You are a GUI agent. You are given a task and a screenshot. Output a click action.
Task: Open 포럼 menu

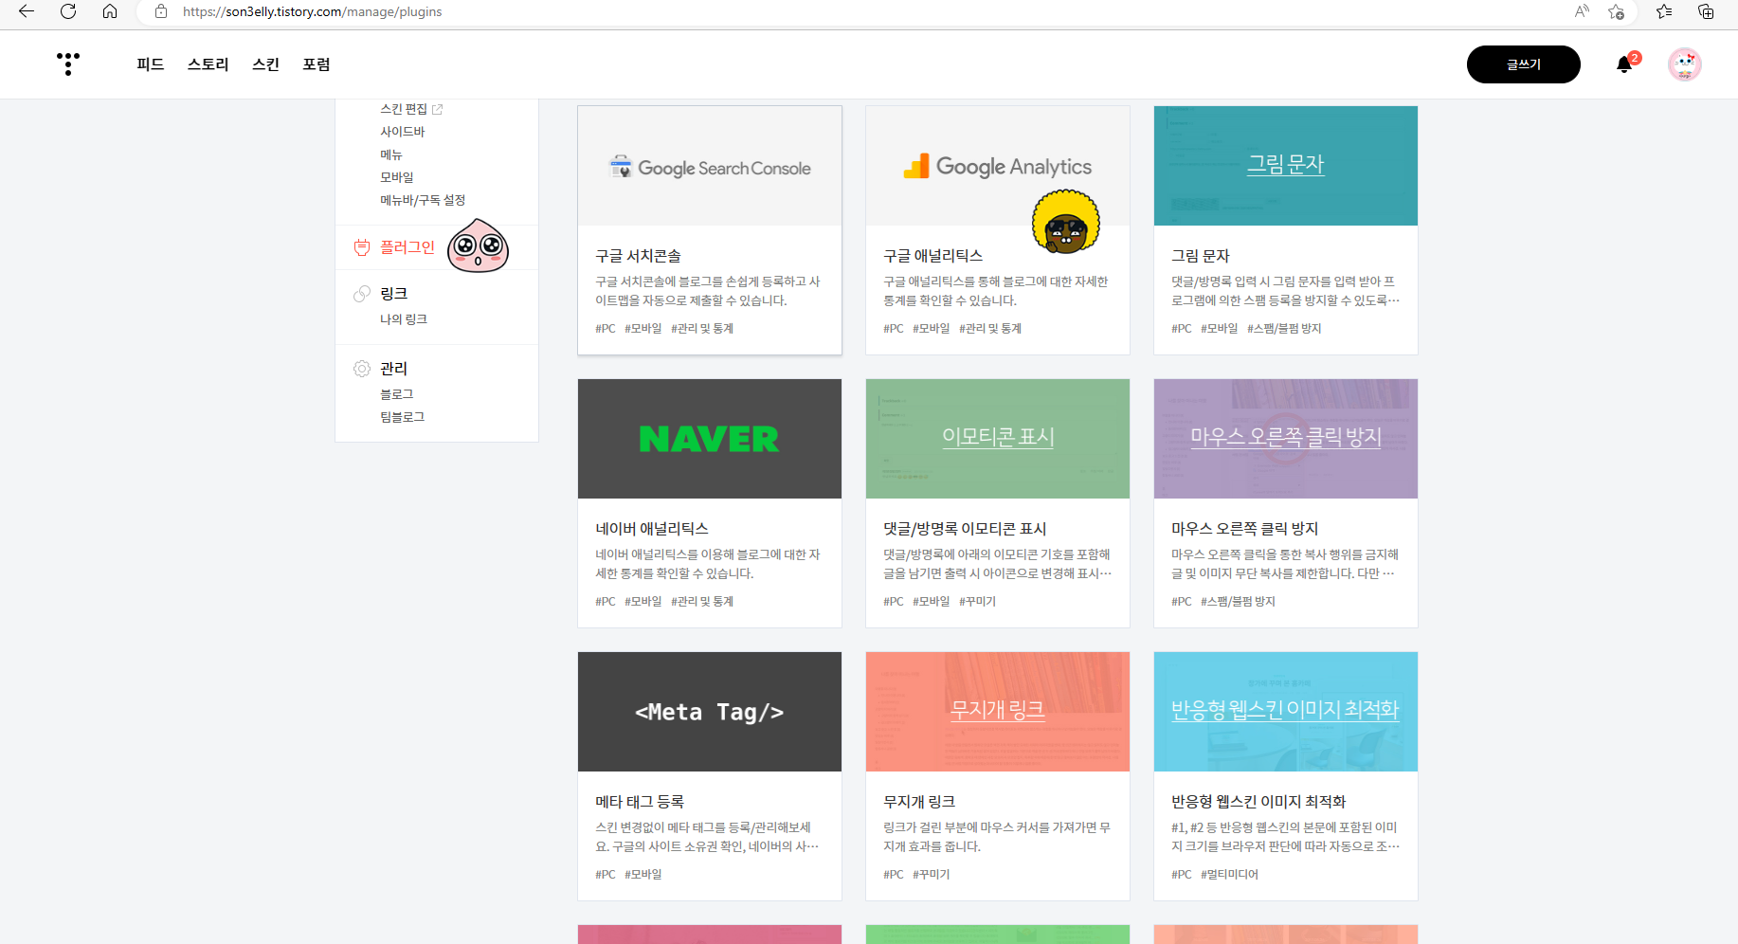pyautogui.click(x=317, y=64)
